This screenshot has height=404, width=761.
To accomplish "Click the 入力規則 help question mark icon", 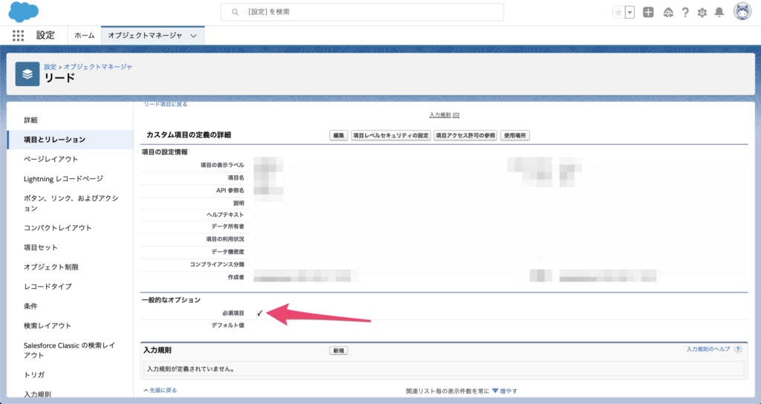I will [x=737, y=349].
